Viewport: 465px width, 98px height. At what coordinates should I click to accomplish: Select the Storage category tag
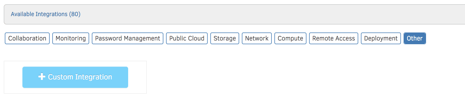coord(225,38)
